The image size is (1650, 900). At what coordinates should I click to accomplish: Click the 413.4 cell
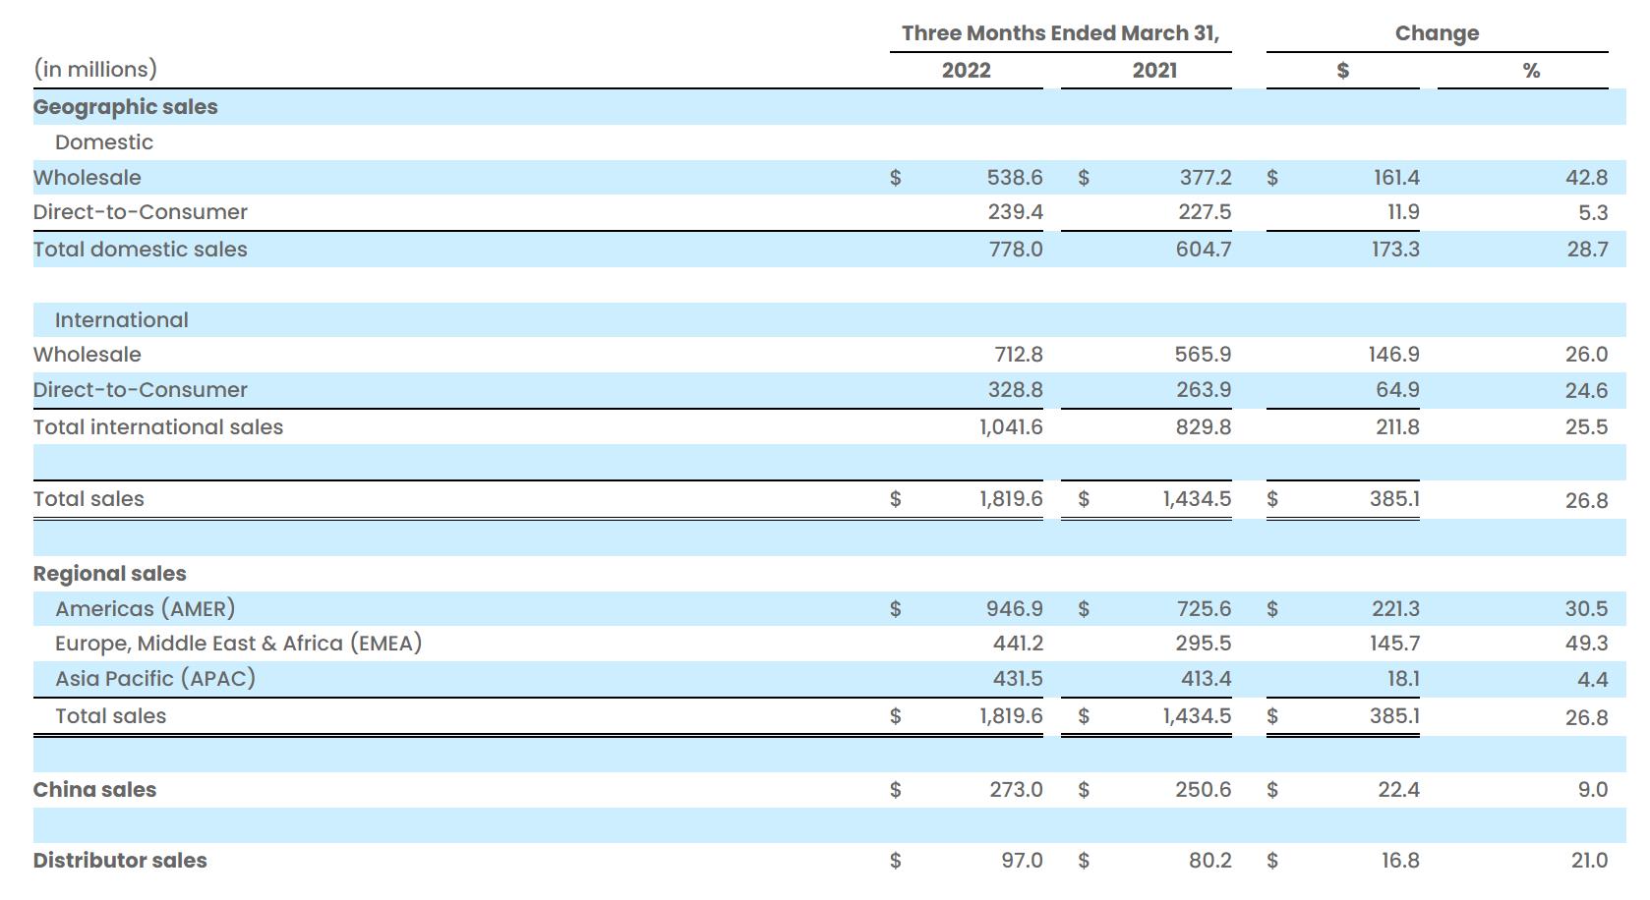pos(1206,679)
